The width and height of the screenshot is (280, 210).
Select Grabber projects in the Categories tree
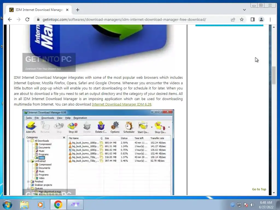[x=43, y=185]
